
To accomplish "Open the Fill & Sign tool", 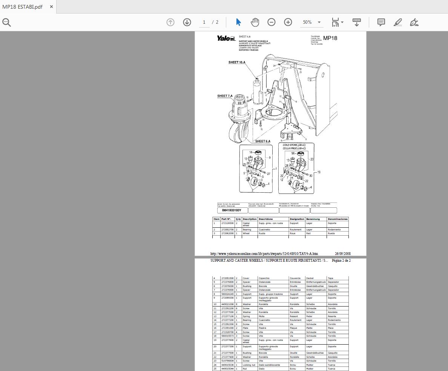I will pyautogui.click(x=414, y=22).
